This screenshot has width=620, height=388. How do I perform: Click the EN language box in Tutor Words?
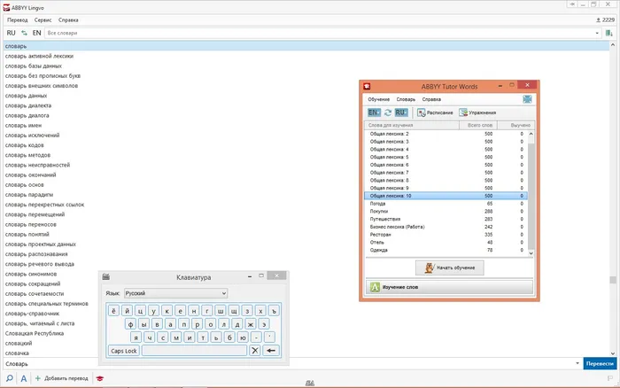point(374,113)
